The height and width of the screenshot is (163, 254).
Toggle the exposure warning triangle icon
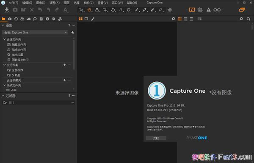tap(208, 10)
